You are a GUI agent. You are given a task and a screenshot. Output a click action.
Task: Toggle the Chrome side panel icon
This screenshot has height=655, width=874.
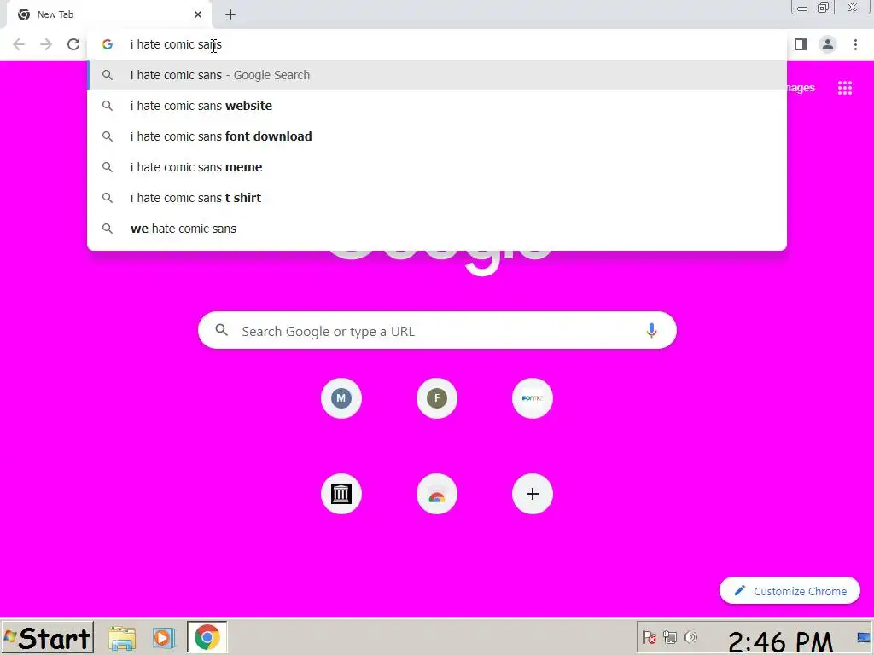pos(801,44)
